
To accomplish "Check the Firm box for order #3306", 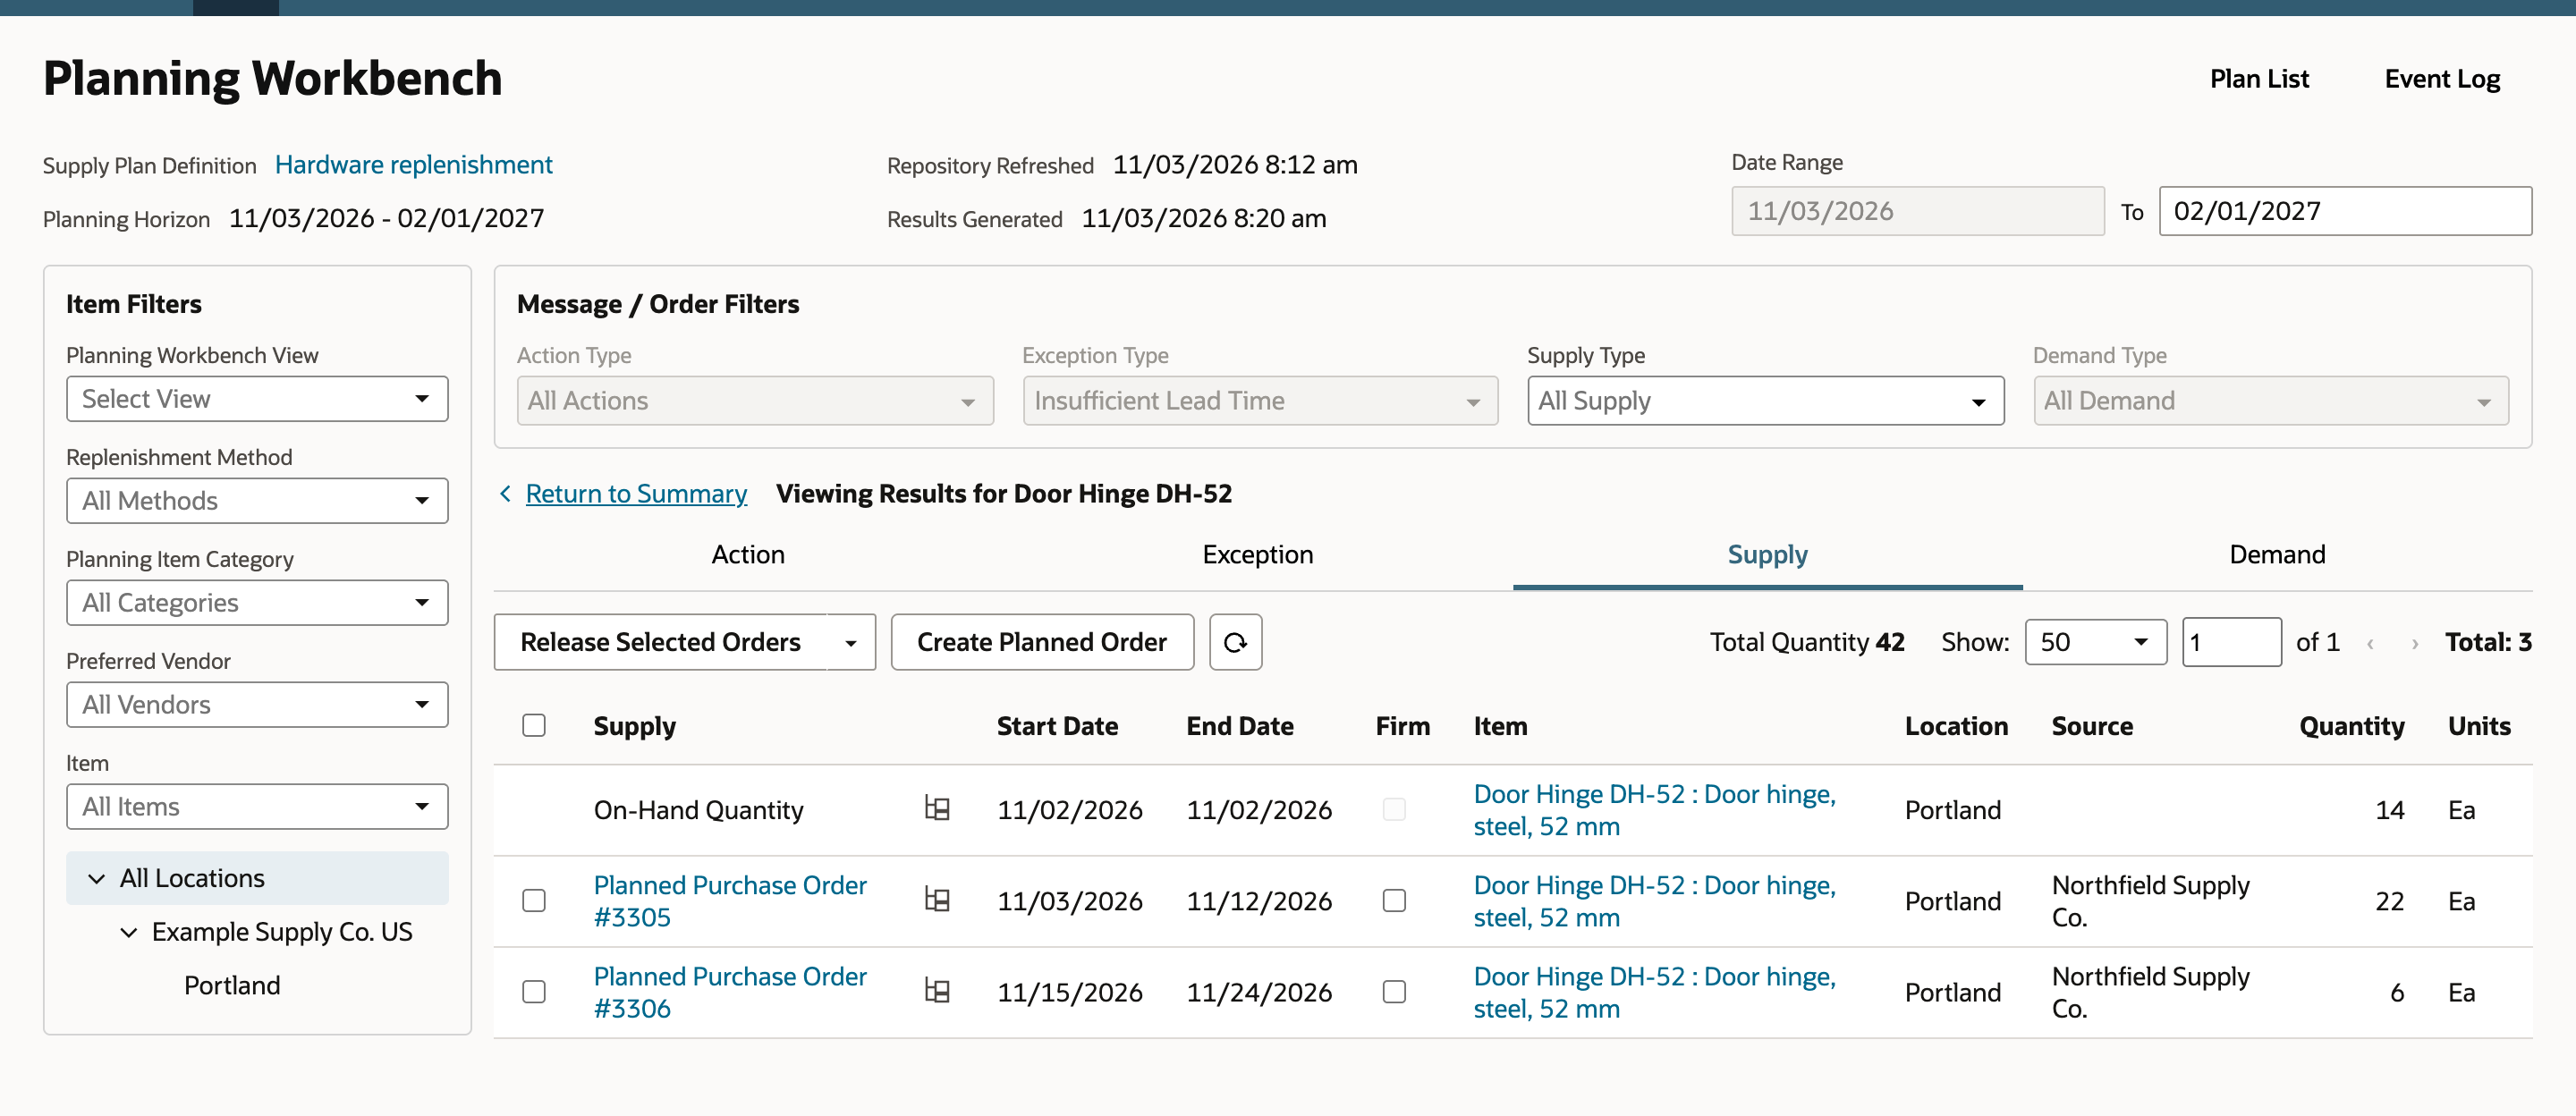I will [x=1394, y=991].
